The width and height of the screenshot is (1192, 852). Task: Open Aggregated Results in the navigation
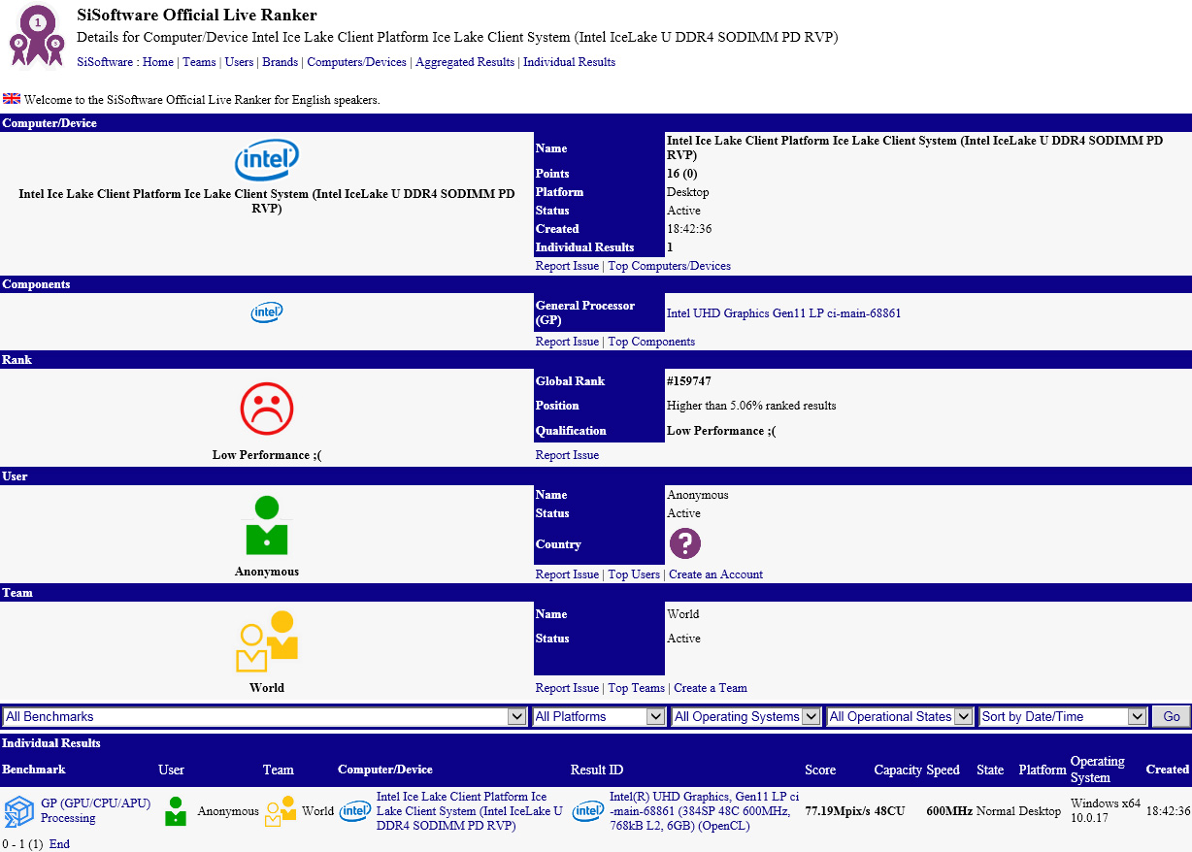[x=465, y=62]
